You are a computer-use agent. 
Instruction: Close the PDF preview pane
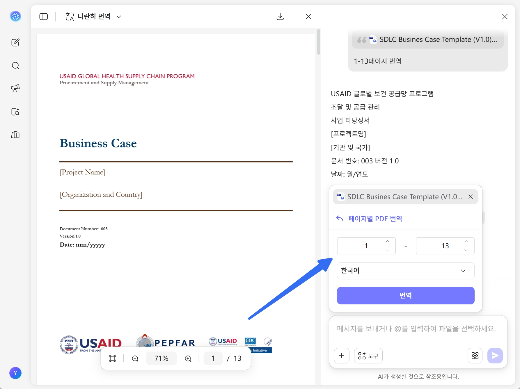coord(308,17)
